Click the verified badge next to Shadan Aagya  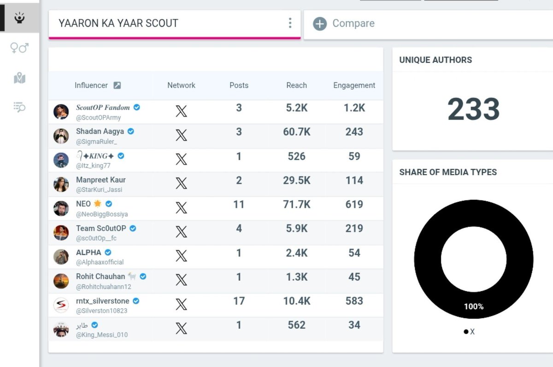[x=131, y=131]
